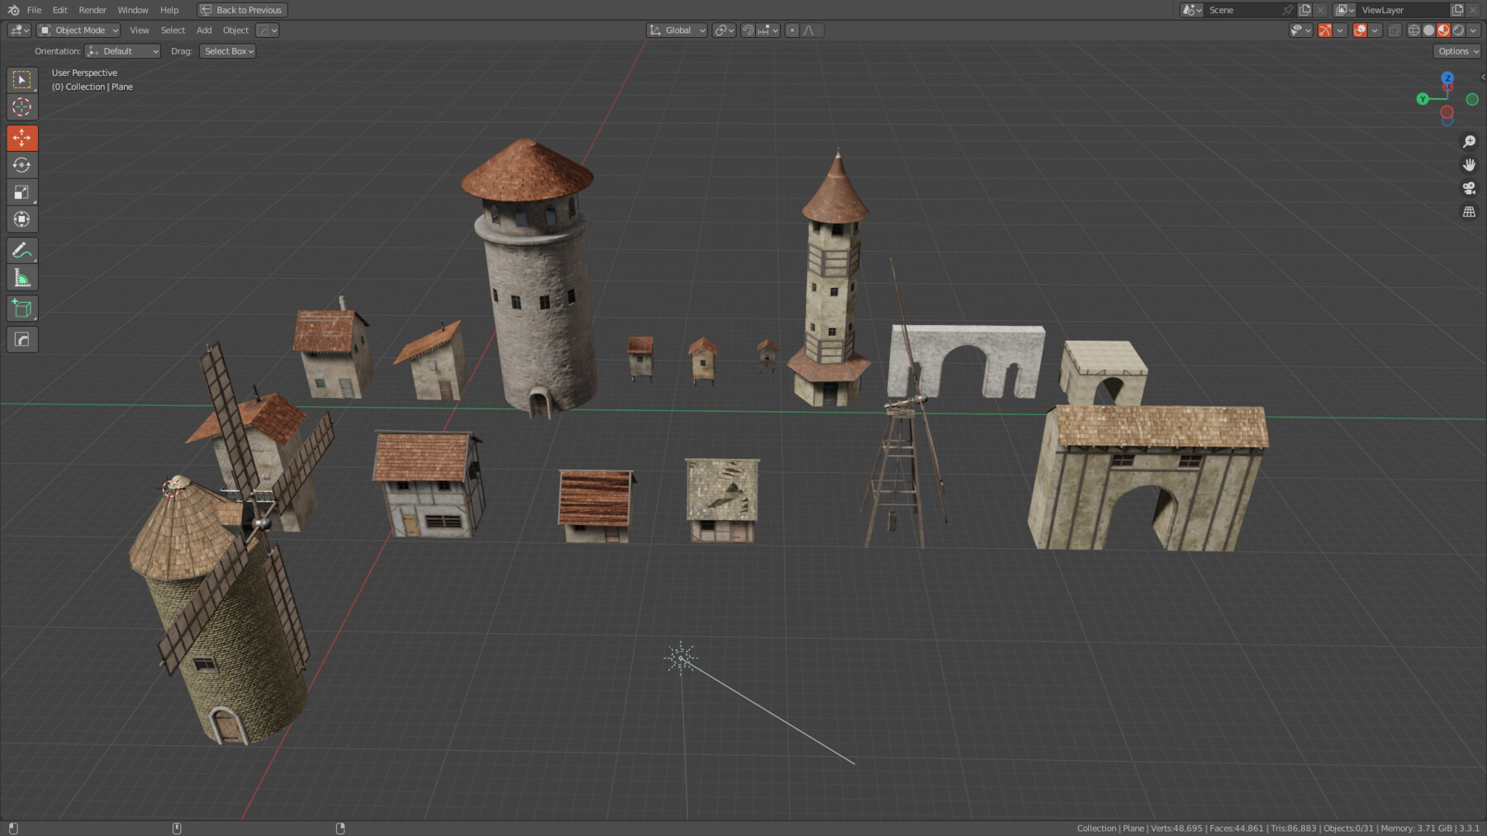Click the Back to Previous button
The height and width of the screenshot is (836, 1487).
click(241, 10)
